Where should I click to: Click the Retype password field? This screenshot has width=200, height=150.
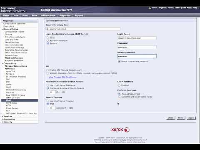pyautogui.click(x=137, y=56)
